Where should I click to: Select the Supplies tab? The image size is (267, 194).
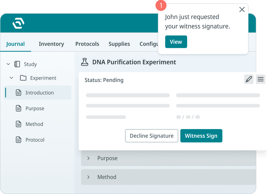tap(119, 44)
